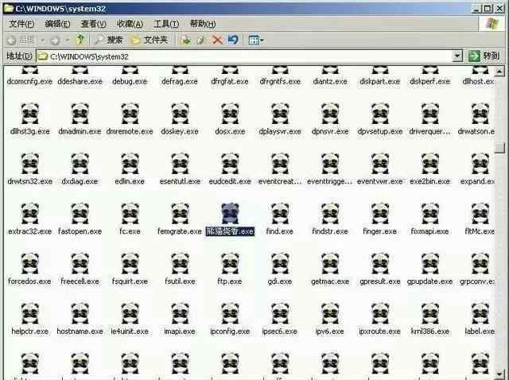
Task: Click the Copy To toolbar icon
Action: tap(201, 40)
